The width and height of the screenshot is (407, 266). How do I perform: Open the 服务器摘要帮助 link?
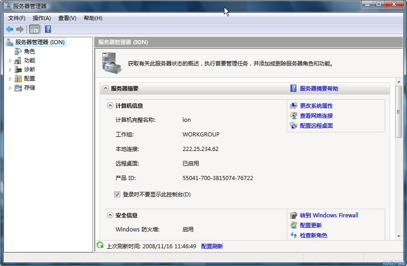pyautogui.click(x=319, y=89)
